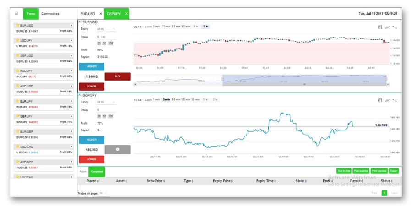Click the info icon button in GBP/JPY panel
Image resolution: width=412 pixels, height=206 pixels.
(117, 149)
